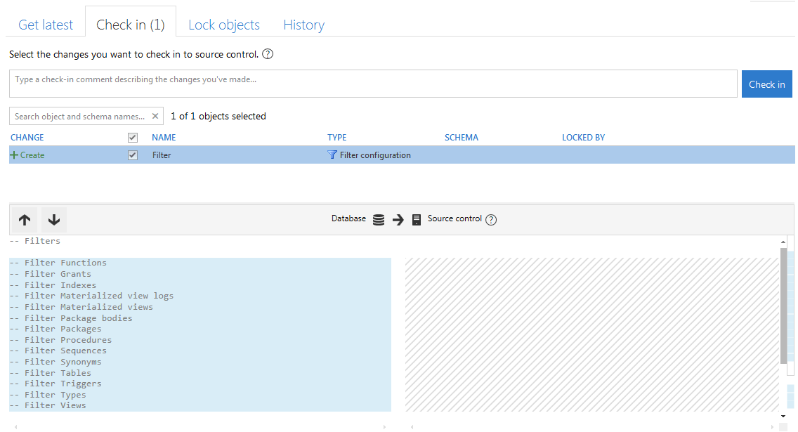Open the Lock objects tab
The height and width of the screenshot is (432, 798).
point(224,25)
